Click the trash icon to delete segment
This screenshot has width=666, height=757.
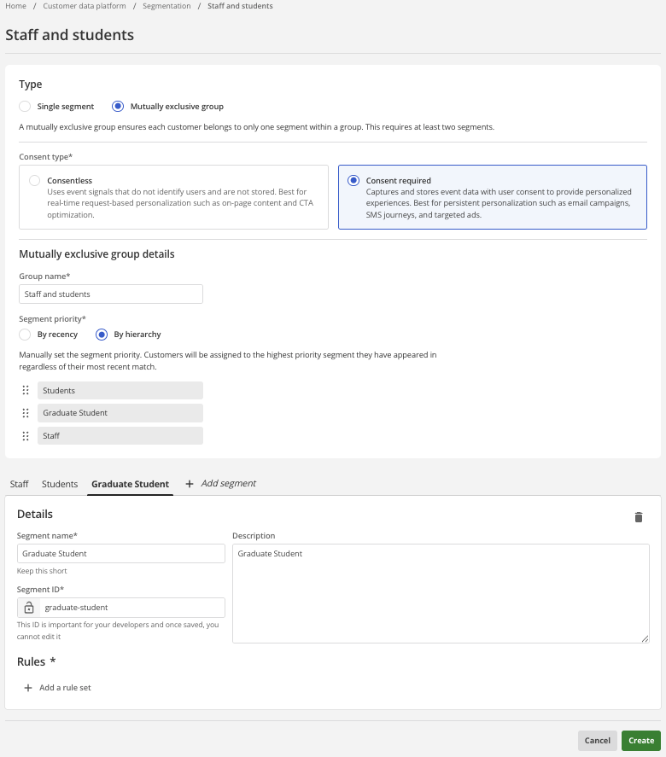pos(638,517)
